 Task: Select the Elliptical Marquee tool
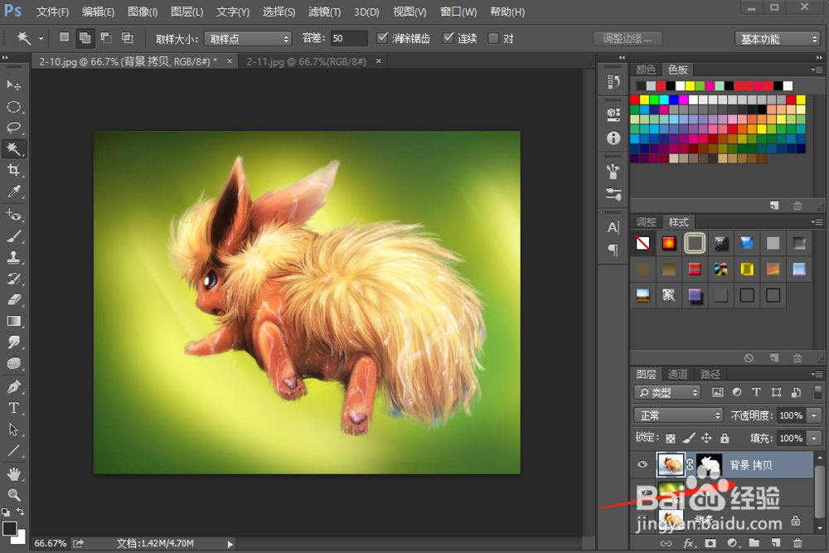tap(14, 107)
